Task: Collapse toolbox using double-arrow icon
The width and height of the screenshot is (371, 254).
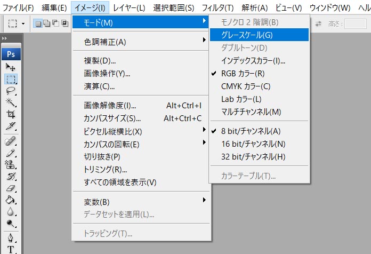Action: click(x=5, y=38)
